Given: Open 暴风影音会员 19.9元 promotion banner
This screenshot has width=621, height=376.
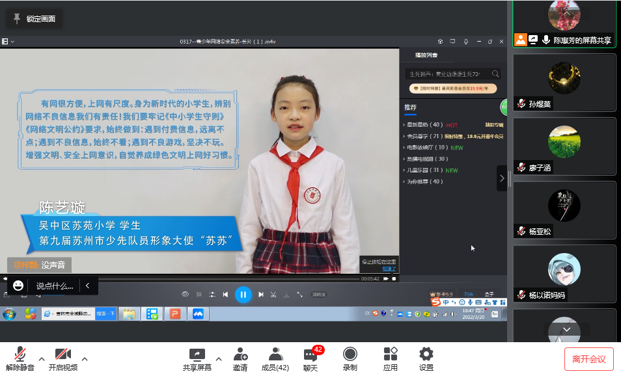Looking at the screenshot, I should pos(452,88).
